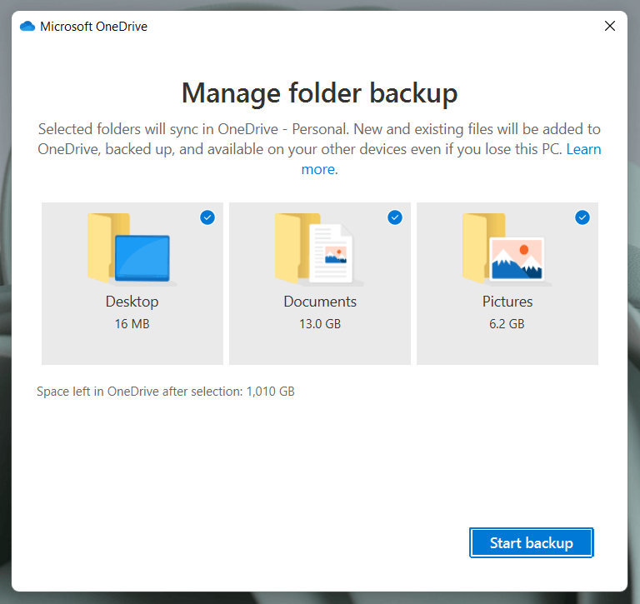The image size is (640, 604).
Task: Click the 6.2 GB size under Pictures
Action: (x=507, y=323)
